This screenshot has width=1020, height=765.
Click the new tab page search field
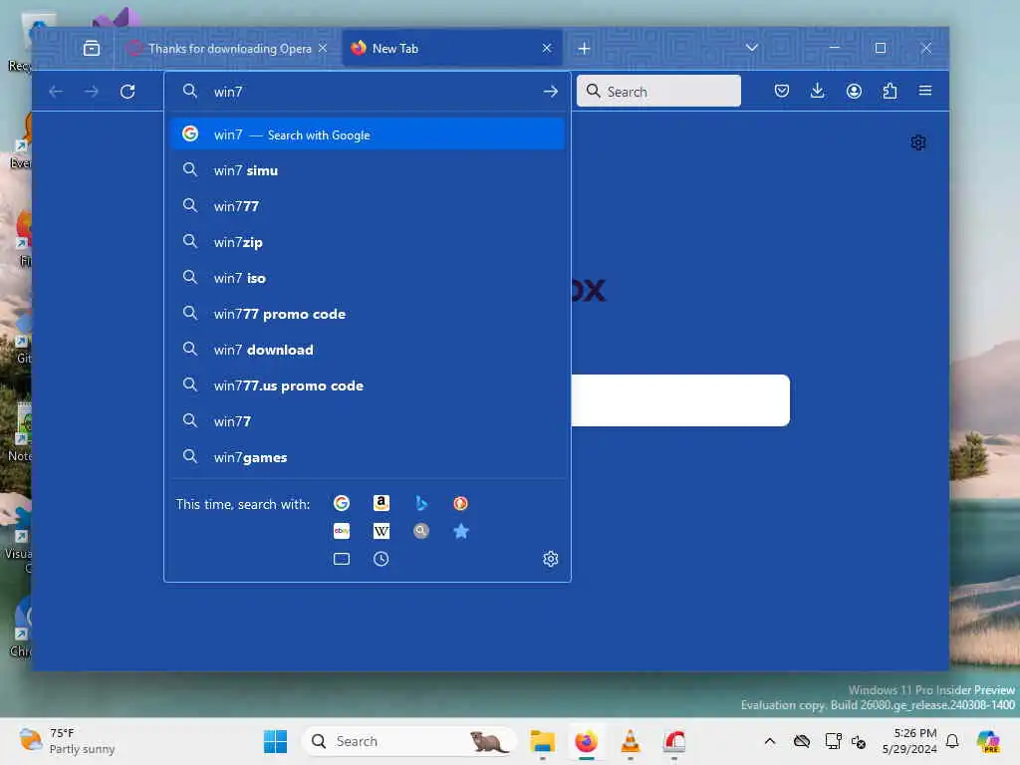(680, 400)
